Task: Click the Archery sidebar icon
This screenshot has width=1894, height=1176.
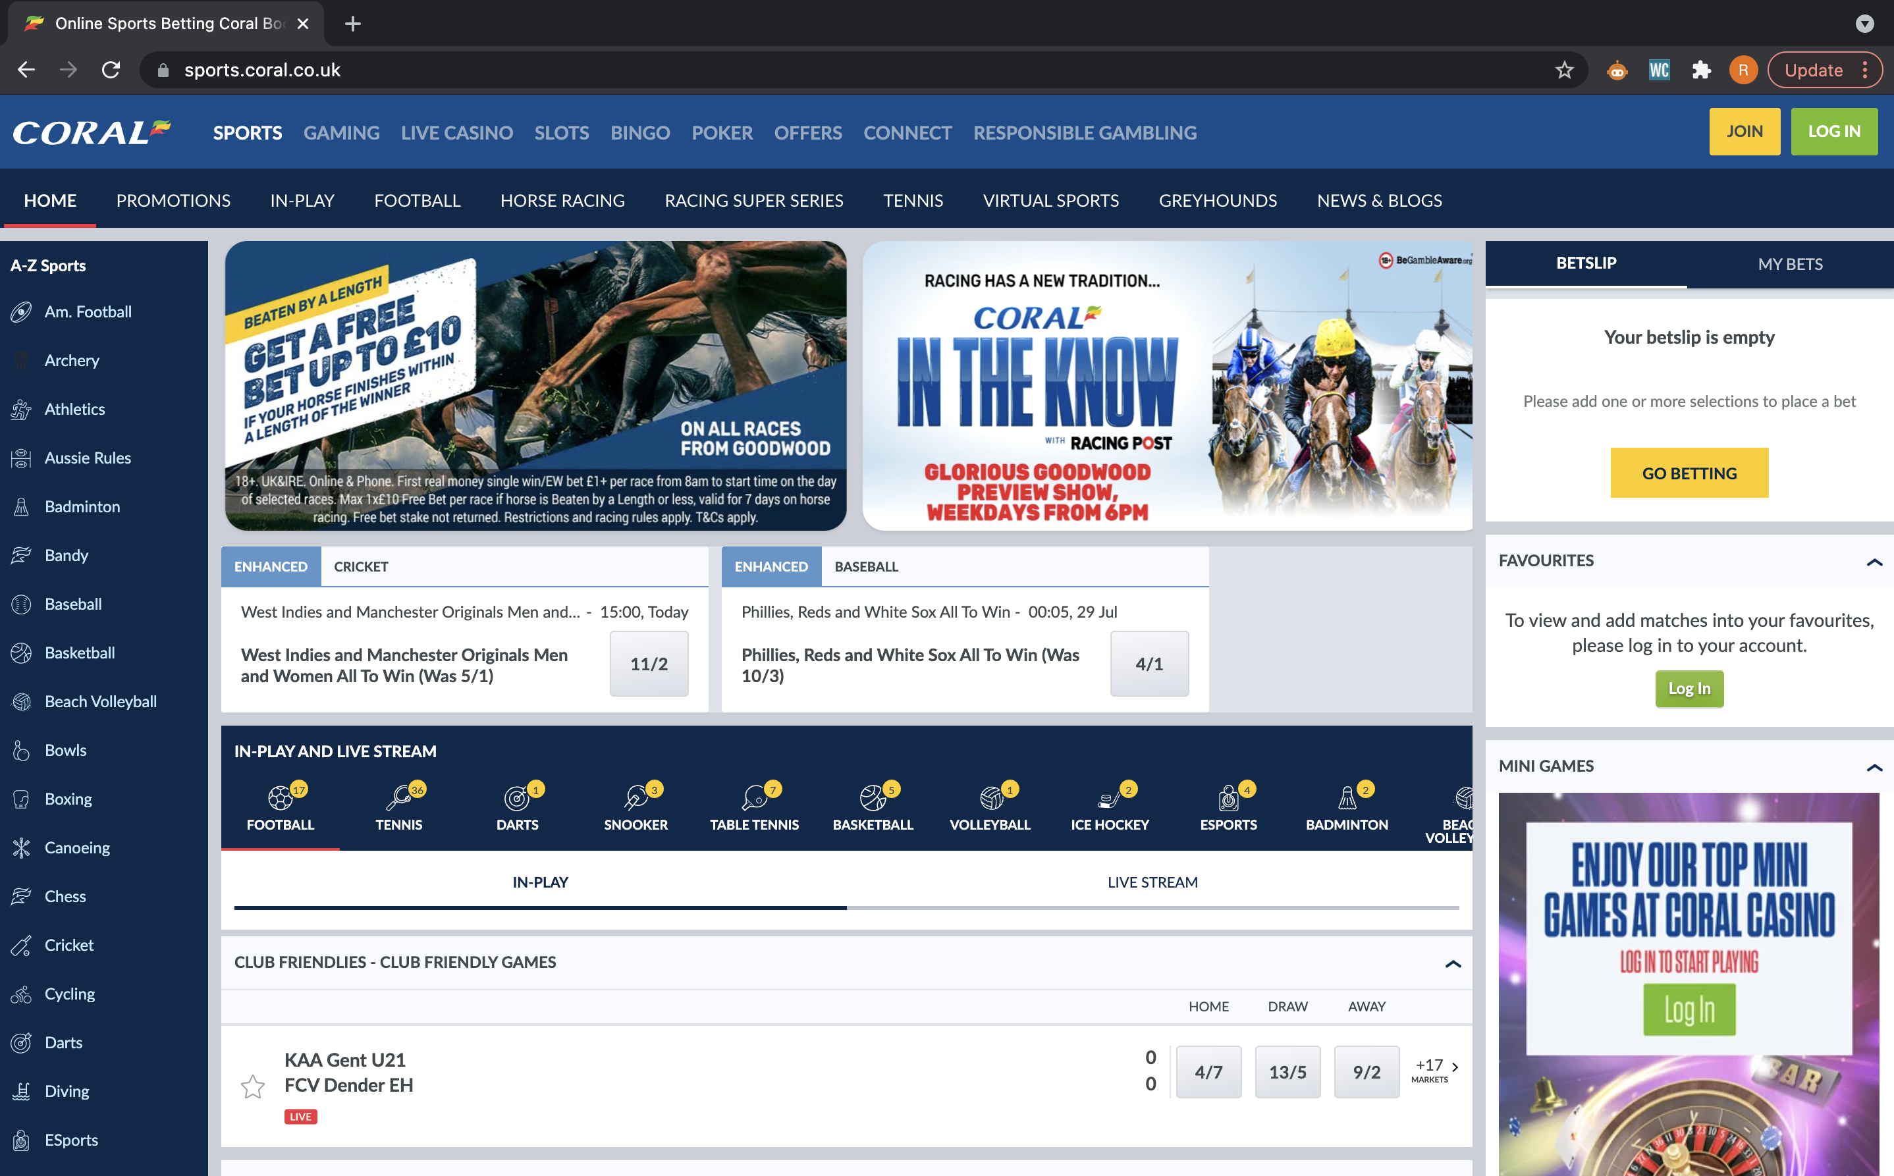Action: click(21, 360)
